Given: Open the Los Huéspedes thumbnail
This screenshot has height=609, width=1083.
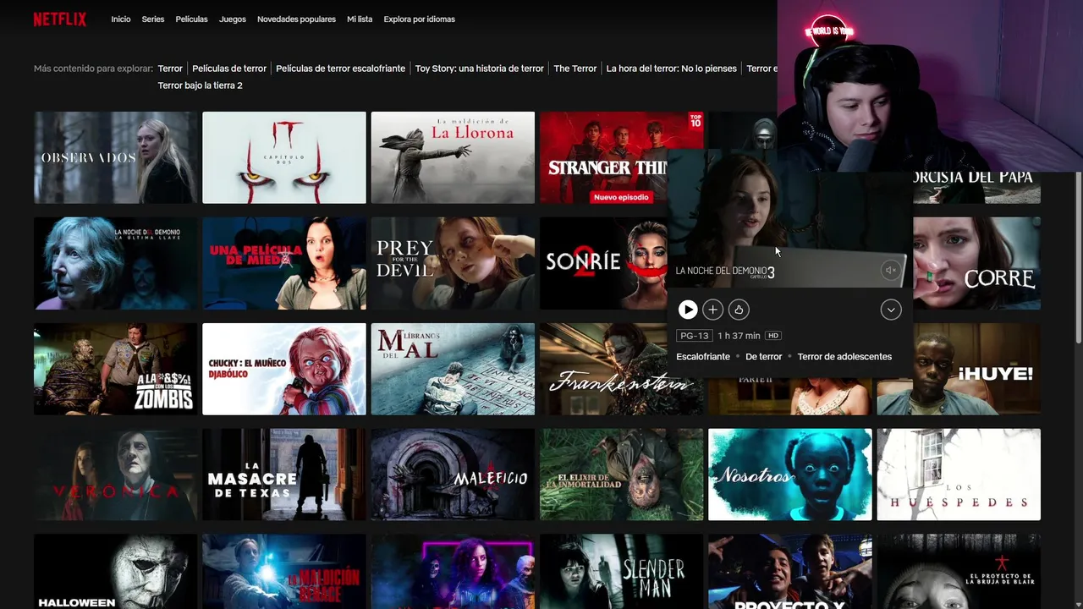Looking at the screenshot, I should tap(959, 475).
